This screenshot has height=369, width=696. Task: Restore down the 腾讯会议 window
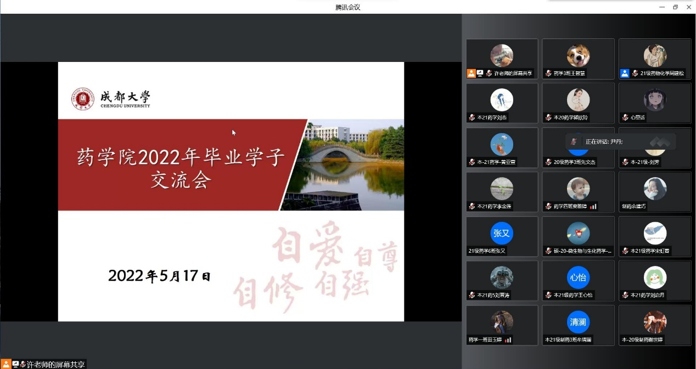tap(675, 7)
